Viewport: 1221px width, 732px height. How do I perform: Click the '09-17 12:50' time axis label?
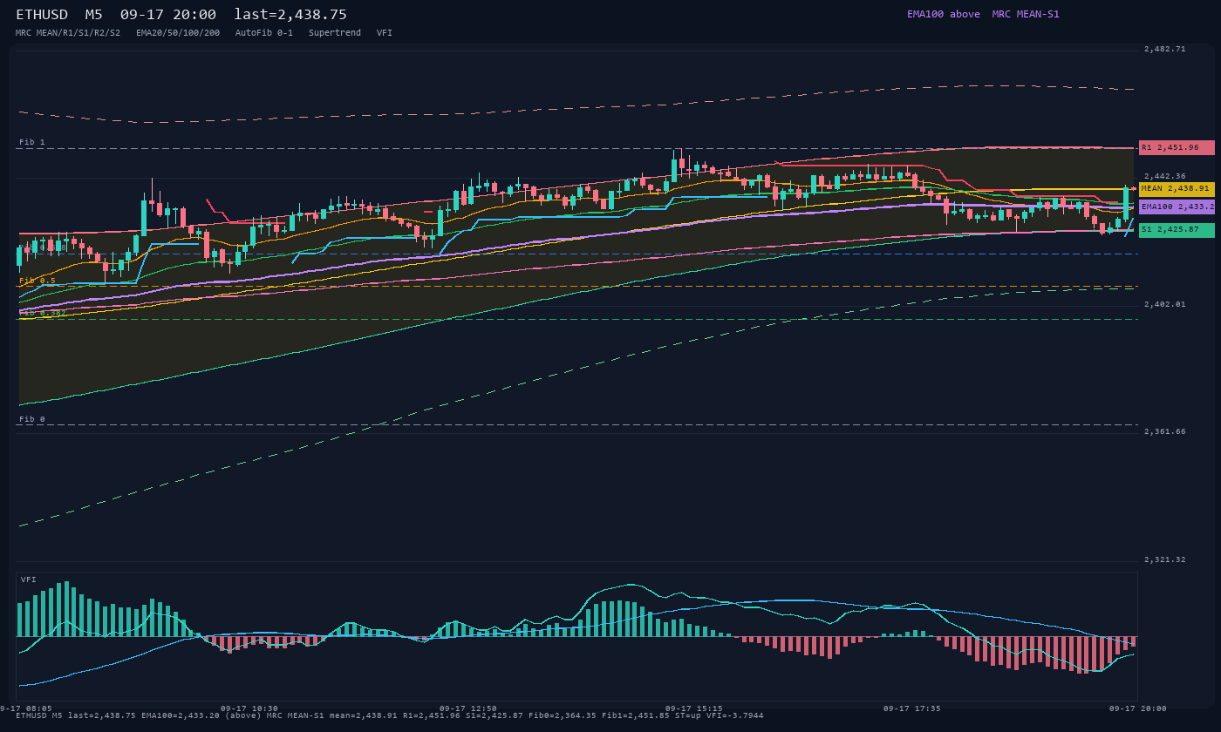coord(468,708)
